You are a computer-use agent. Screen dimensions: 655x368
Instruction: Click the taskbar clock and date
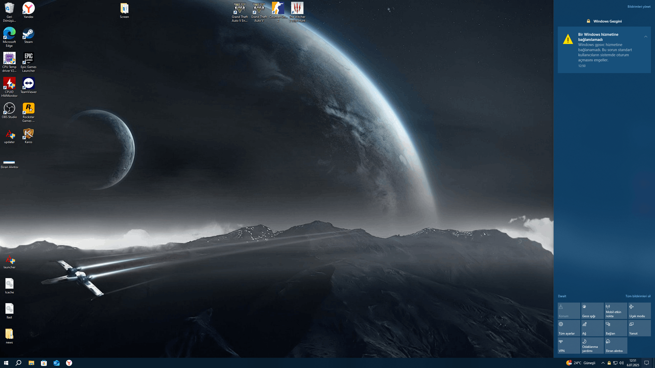tap(633, 363)
